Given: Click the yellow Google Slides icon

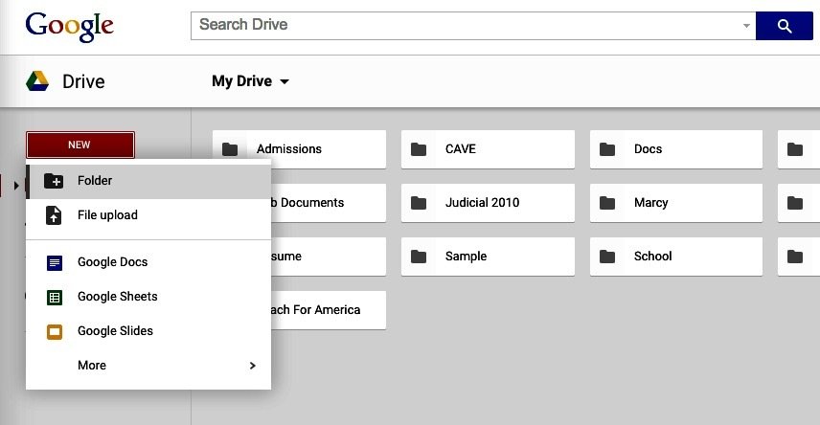Looking at the screenshot, I should (55, 331).
